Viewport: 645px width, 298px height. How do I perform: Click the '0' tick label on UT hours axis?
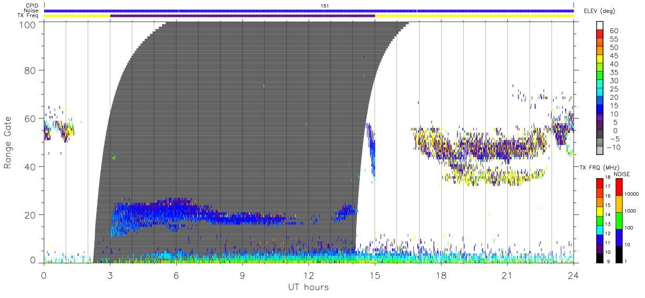44,275
